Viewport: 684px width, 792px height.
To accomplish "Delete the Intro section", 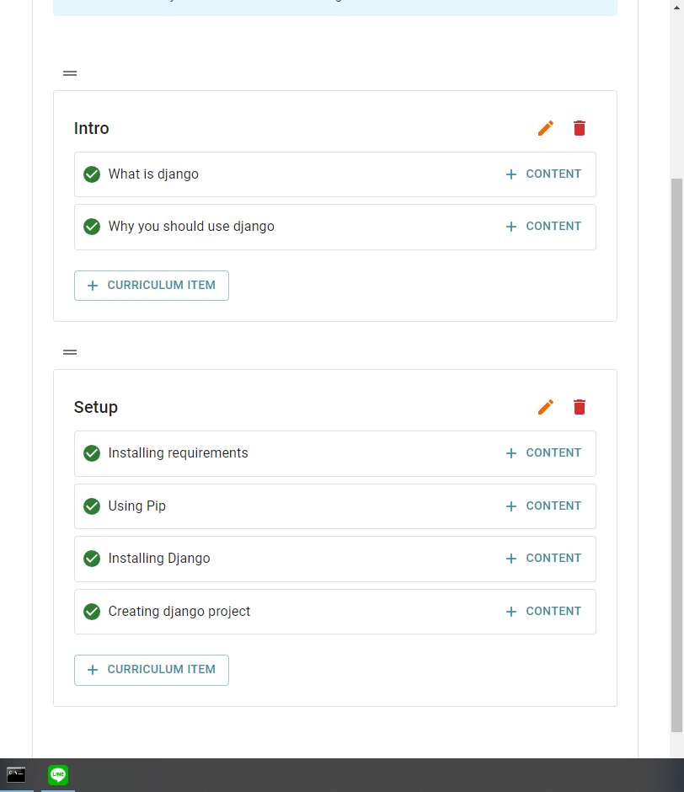I will tap(580, 128).
